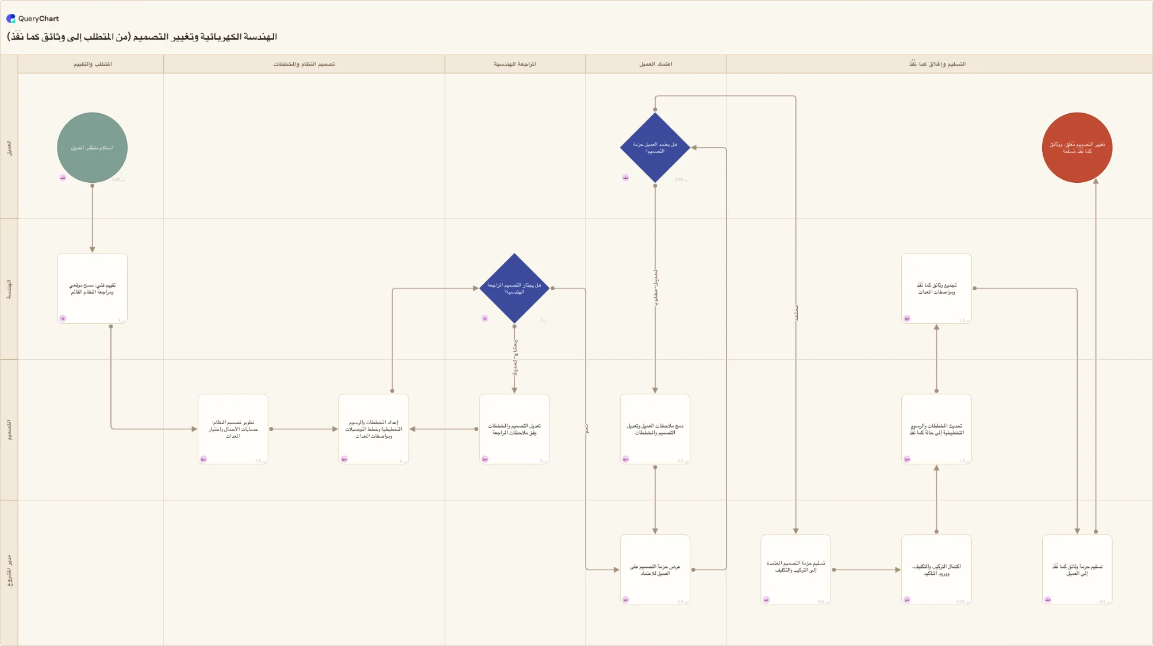Click the pink badge on the 'اكتمال التركيب والتكليف' card
The height and width of the screenshot is (646, 1153).
(x=907, y=600)
